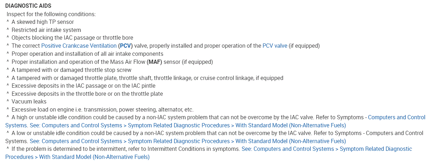Click 'A skewed high TP sensor' text
Screen dimensions: 436x168
coord(43,22)
